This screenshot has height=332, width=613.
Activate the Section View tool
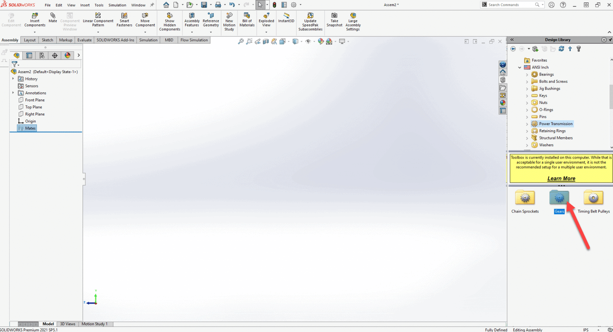click(x=266, y=41)
